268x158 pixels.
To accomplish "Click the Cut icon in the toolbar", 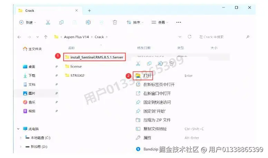I will pyautogui.click(x=48, y=22).
